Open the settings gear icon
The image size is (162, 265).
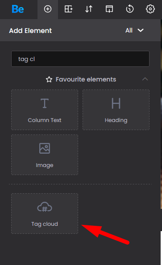(x=150, y=9)
